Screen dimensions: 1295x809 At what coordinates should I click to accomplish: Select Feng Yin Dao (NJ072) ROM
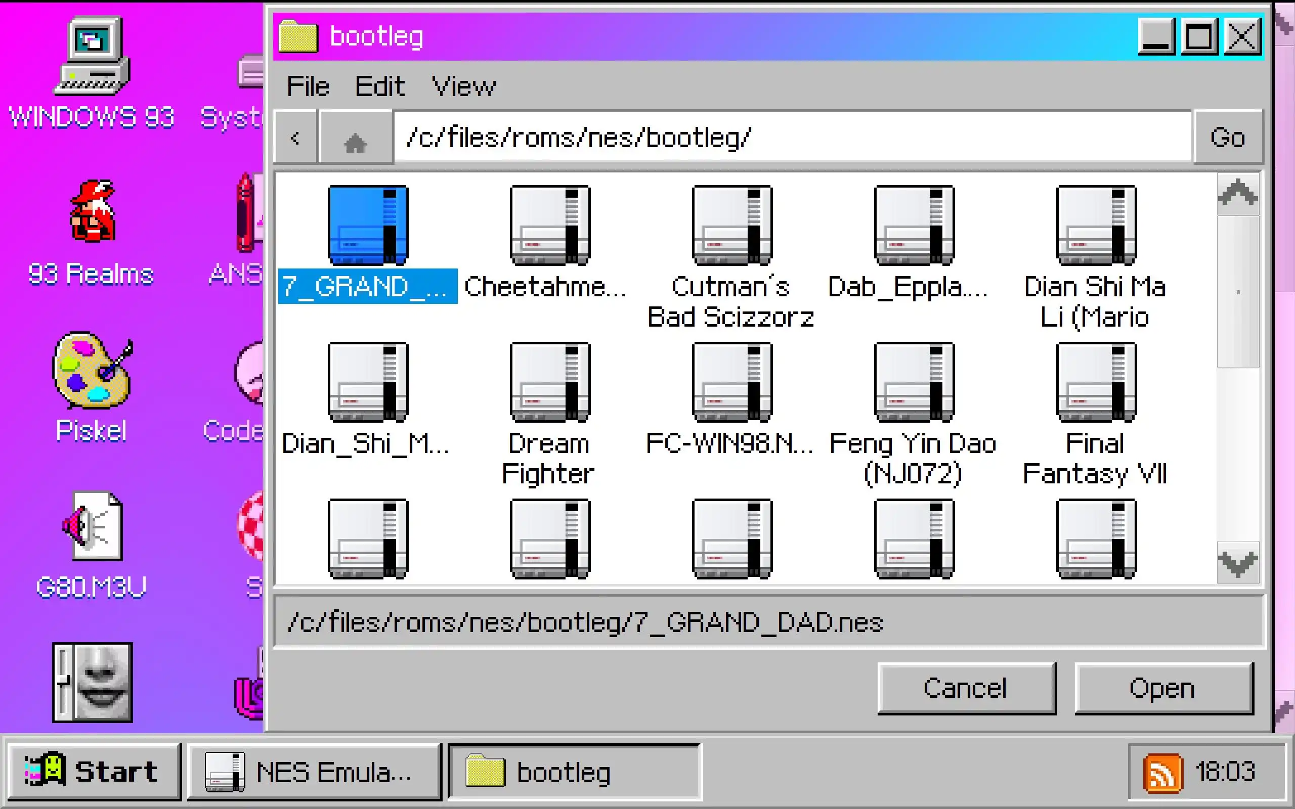[x=914, y=382]
